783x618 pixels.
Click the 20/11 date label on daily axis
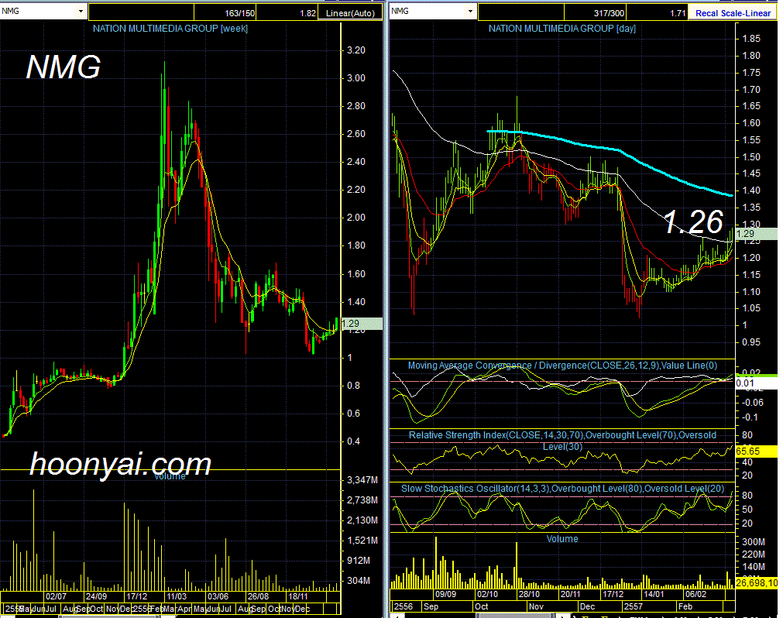point(570,594)
